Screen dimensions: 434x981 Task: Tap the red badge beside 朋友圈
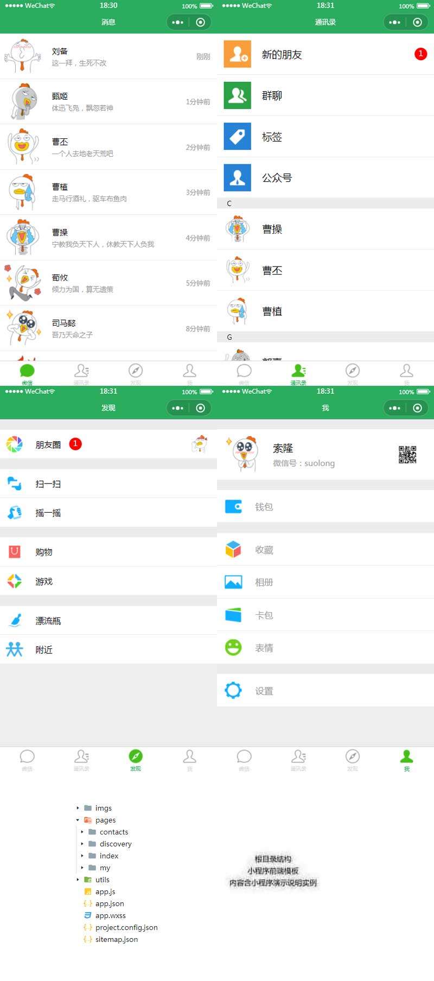click(x=75, y=444)
